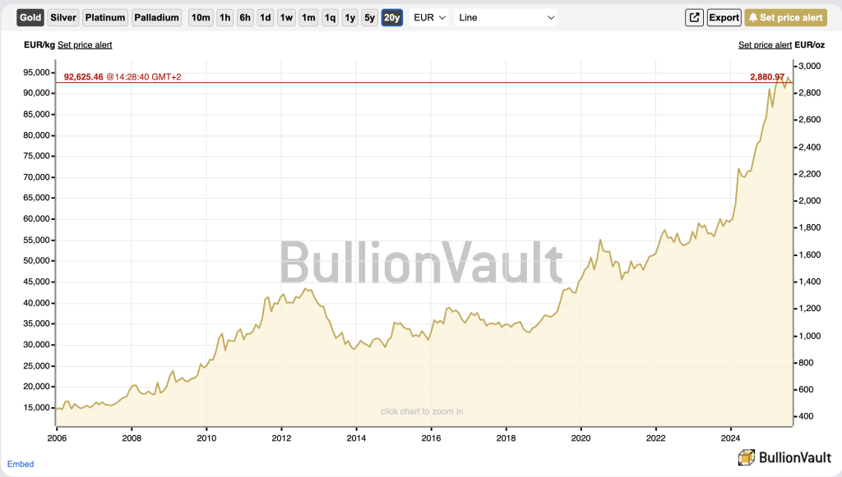Click the 2012 x-axis label
Image resolution: width=842 pixels, height=477 pixels.
pyautogui.click(x=281, y=438)
